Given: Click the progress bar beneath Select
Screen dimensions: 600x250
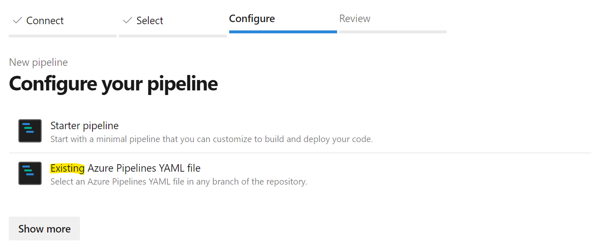Looking at the screenshot, I should [x=172, y=36].
